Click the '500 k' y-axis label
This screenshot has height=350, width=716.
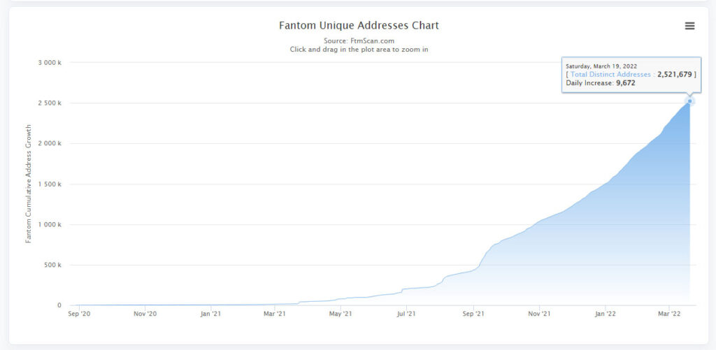pyautogui.click(x=53, y=265)
